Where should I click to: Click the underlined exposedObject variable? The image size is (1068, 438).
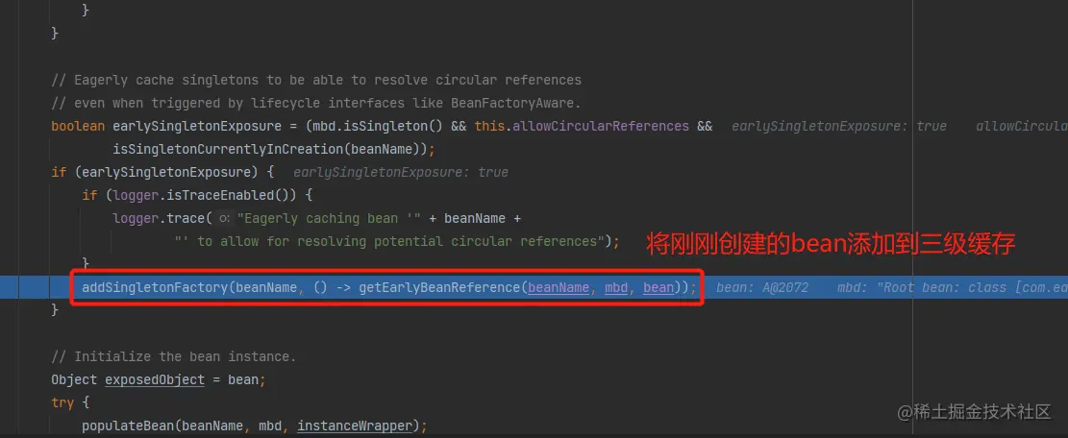tap(155, 379)
